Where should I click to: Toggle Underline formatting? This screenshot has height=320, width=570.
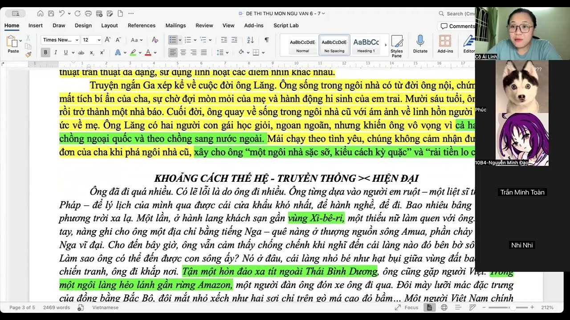(66, 52)
